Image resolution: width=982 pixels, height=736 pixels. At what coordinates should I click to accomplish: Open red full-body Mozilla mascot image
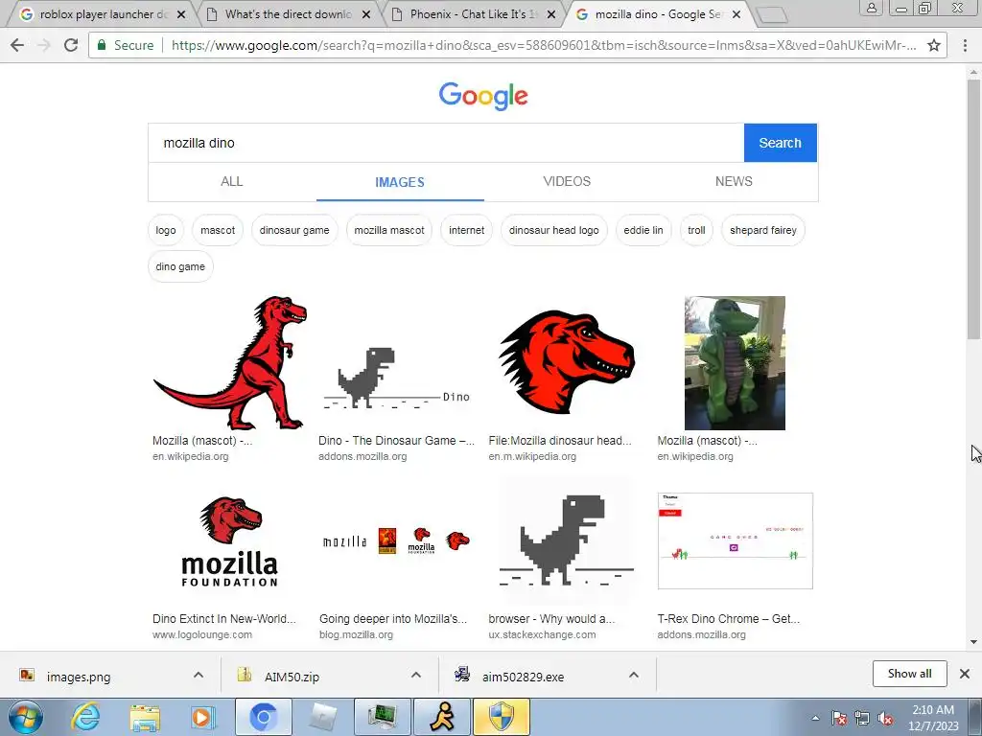coord(230,363)
